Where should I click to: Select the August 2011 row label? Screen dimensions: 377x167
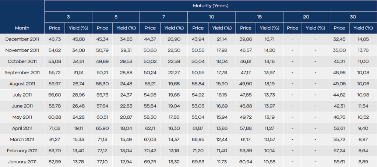(22, 84)
